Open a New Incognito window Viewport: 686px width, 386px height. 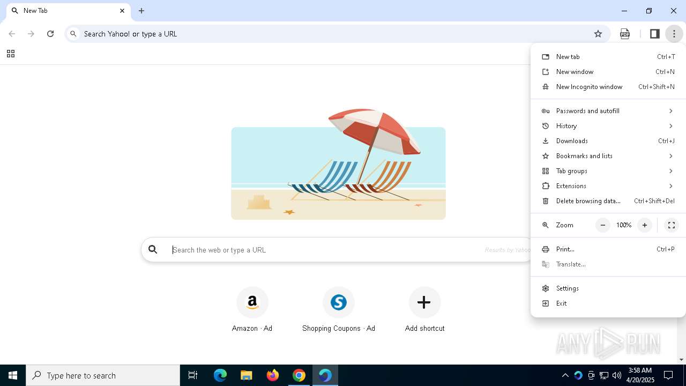tap(608, 87)
